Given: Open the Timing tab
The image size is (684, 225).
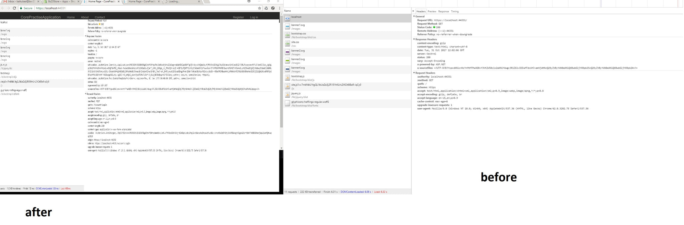Looking at the screenshot, I should tap(455, 11).
